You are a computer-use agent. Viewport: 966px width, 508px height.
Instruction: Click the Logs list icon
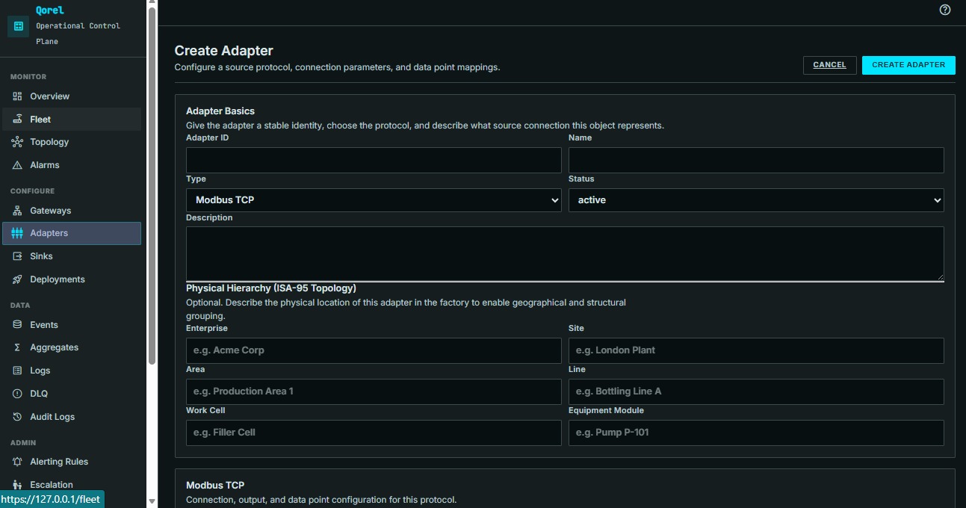point(17,371)
